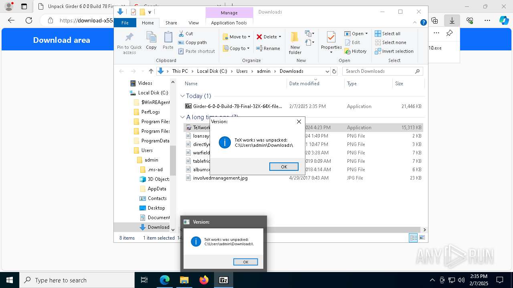Click the address bar refresh button
The width and height of the screenshot is (513, 288).
tap(334, 71)
